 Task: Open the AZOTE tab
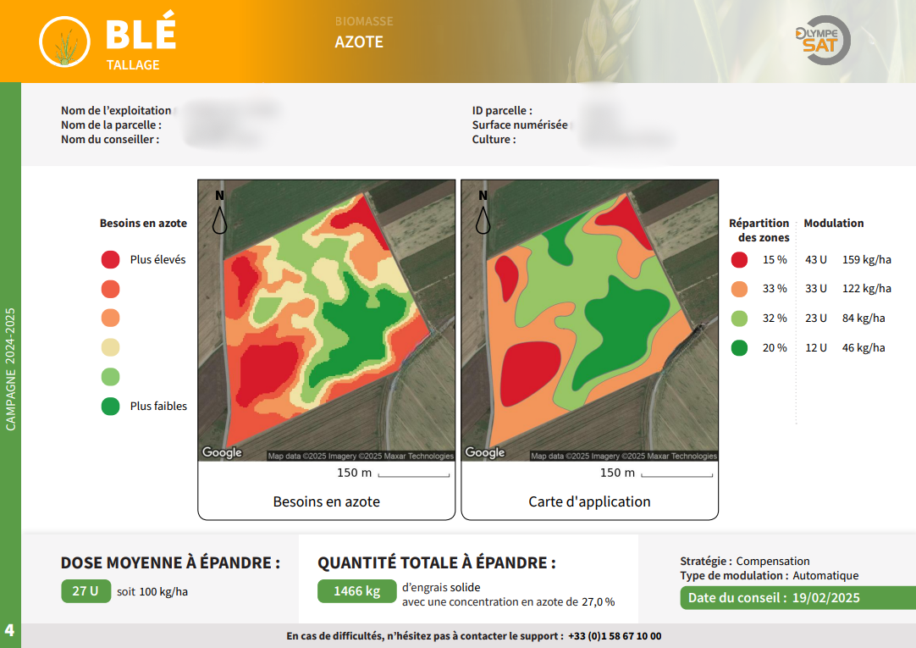[359, 42]
